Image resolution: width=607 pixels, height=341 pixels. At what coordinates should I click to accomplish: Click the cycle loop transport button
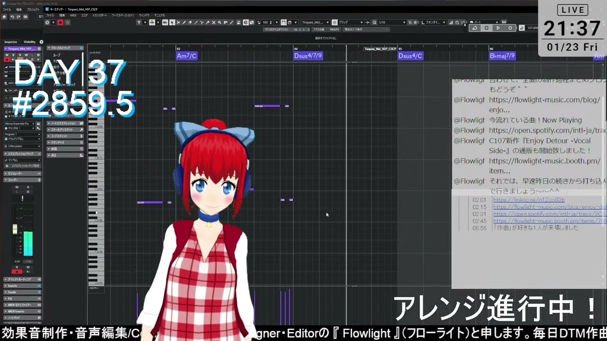(x=475, y=28)
